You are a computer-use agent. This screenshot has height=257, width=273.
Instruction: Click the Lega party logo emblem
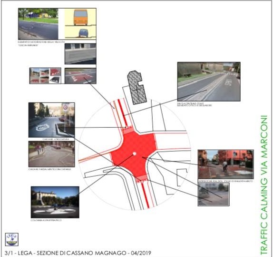[12, 239]
